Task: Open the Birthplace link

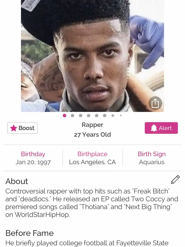Action: pos(92,154)
